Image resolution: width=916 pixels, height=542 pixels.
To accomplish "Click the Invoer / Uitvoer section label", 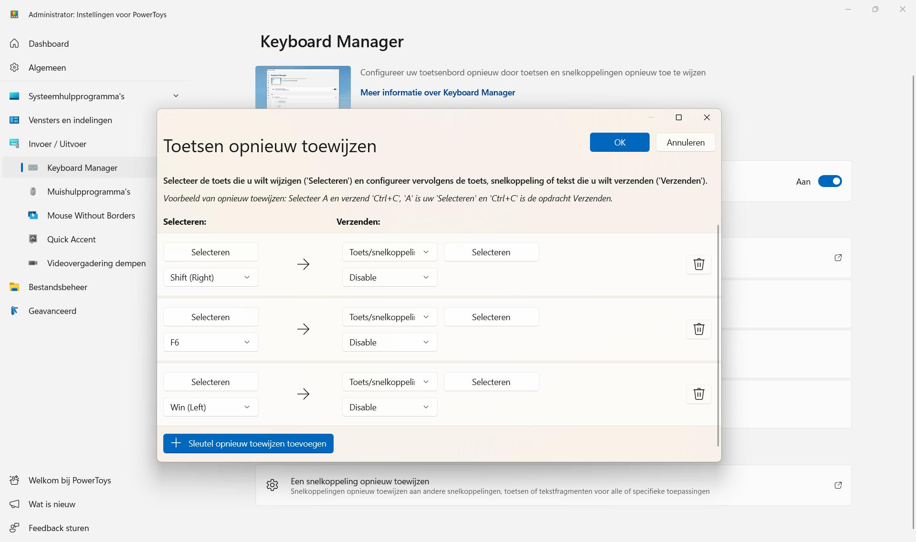I will point(57,144).
